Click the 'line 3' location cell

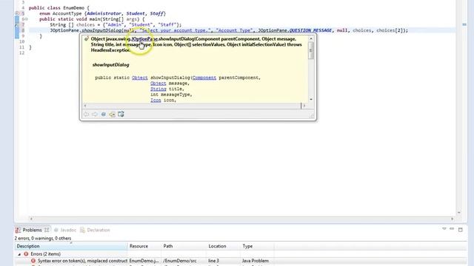[x=213, y=261]
